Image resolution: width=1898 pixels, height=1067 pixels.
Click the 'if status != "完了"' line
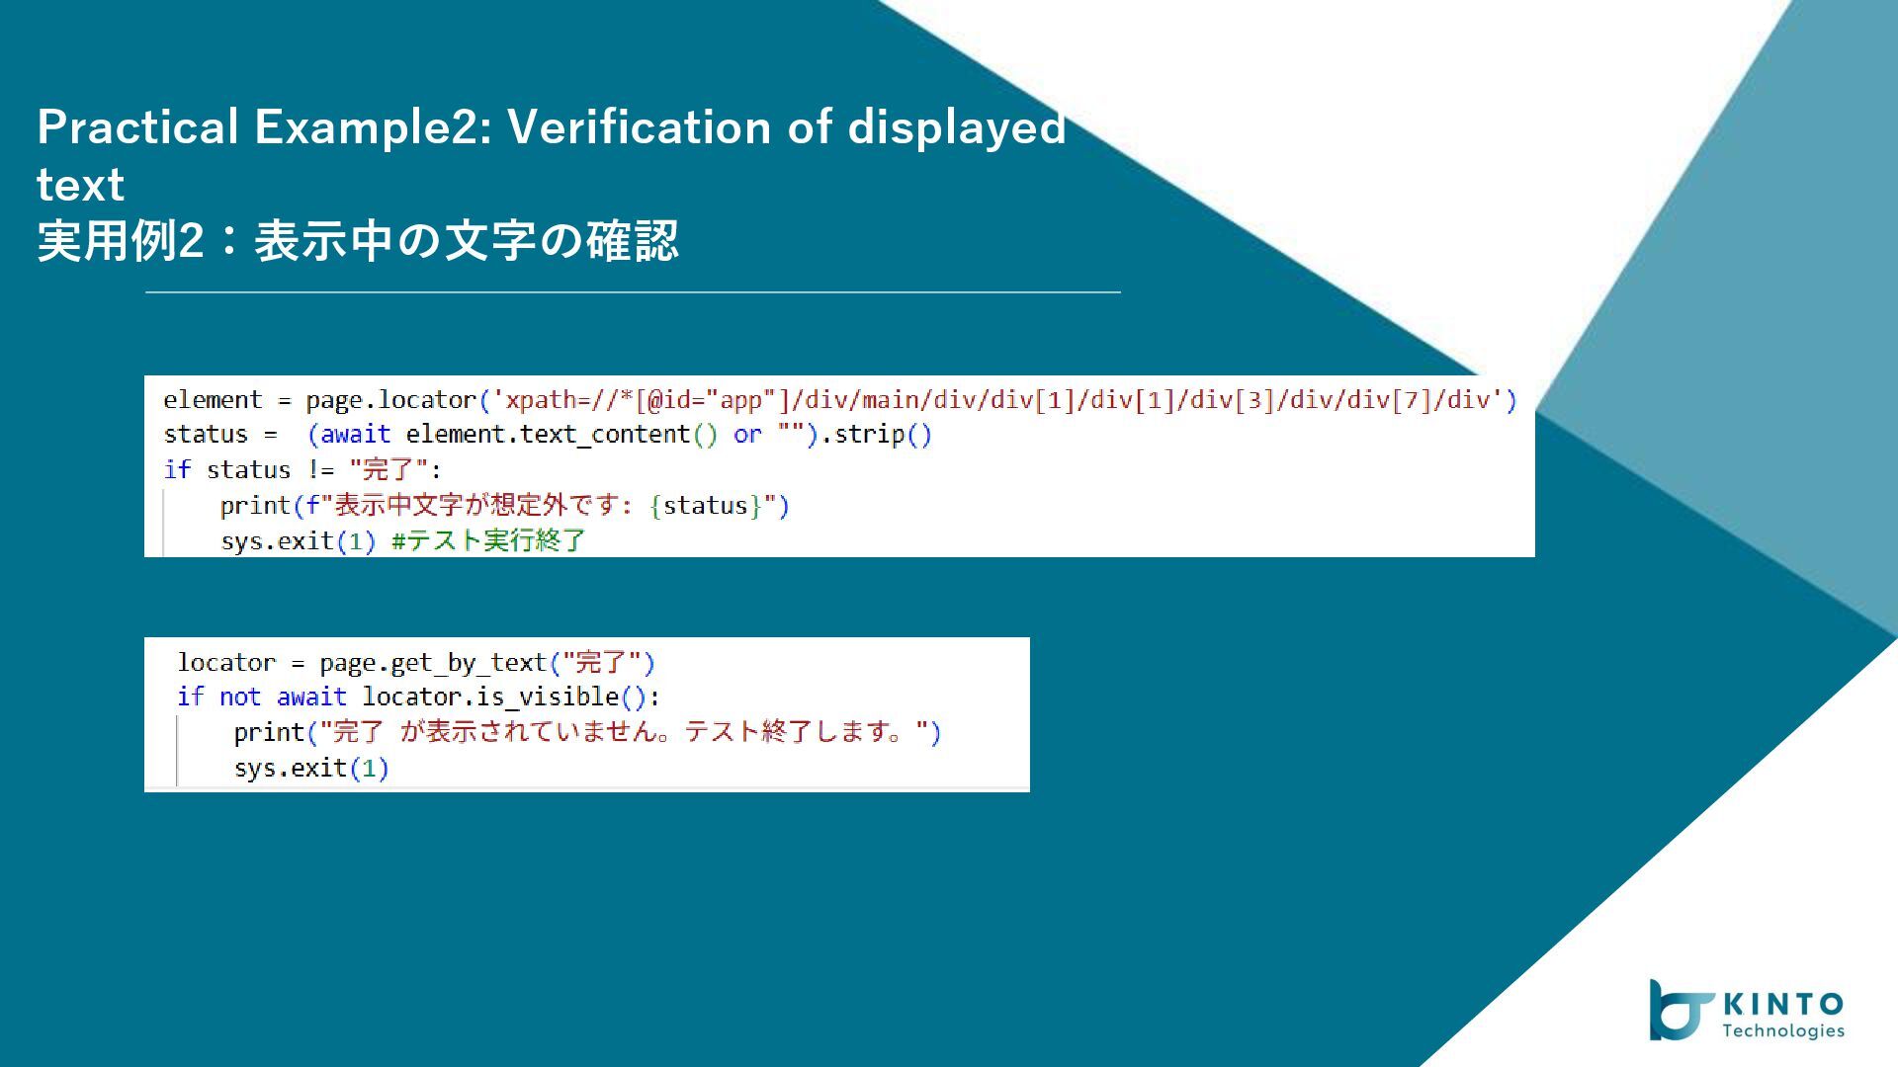pos(302,470)
